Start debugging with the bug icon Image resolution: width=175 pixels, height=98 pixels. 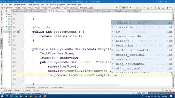pos(138,8)
